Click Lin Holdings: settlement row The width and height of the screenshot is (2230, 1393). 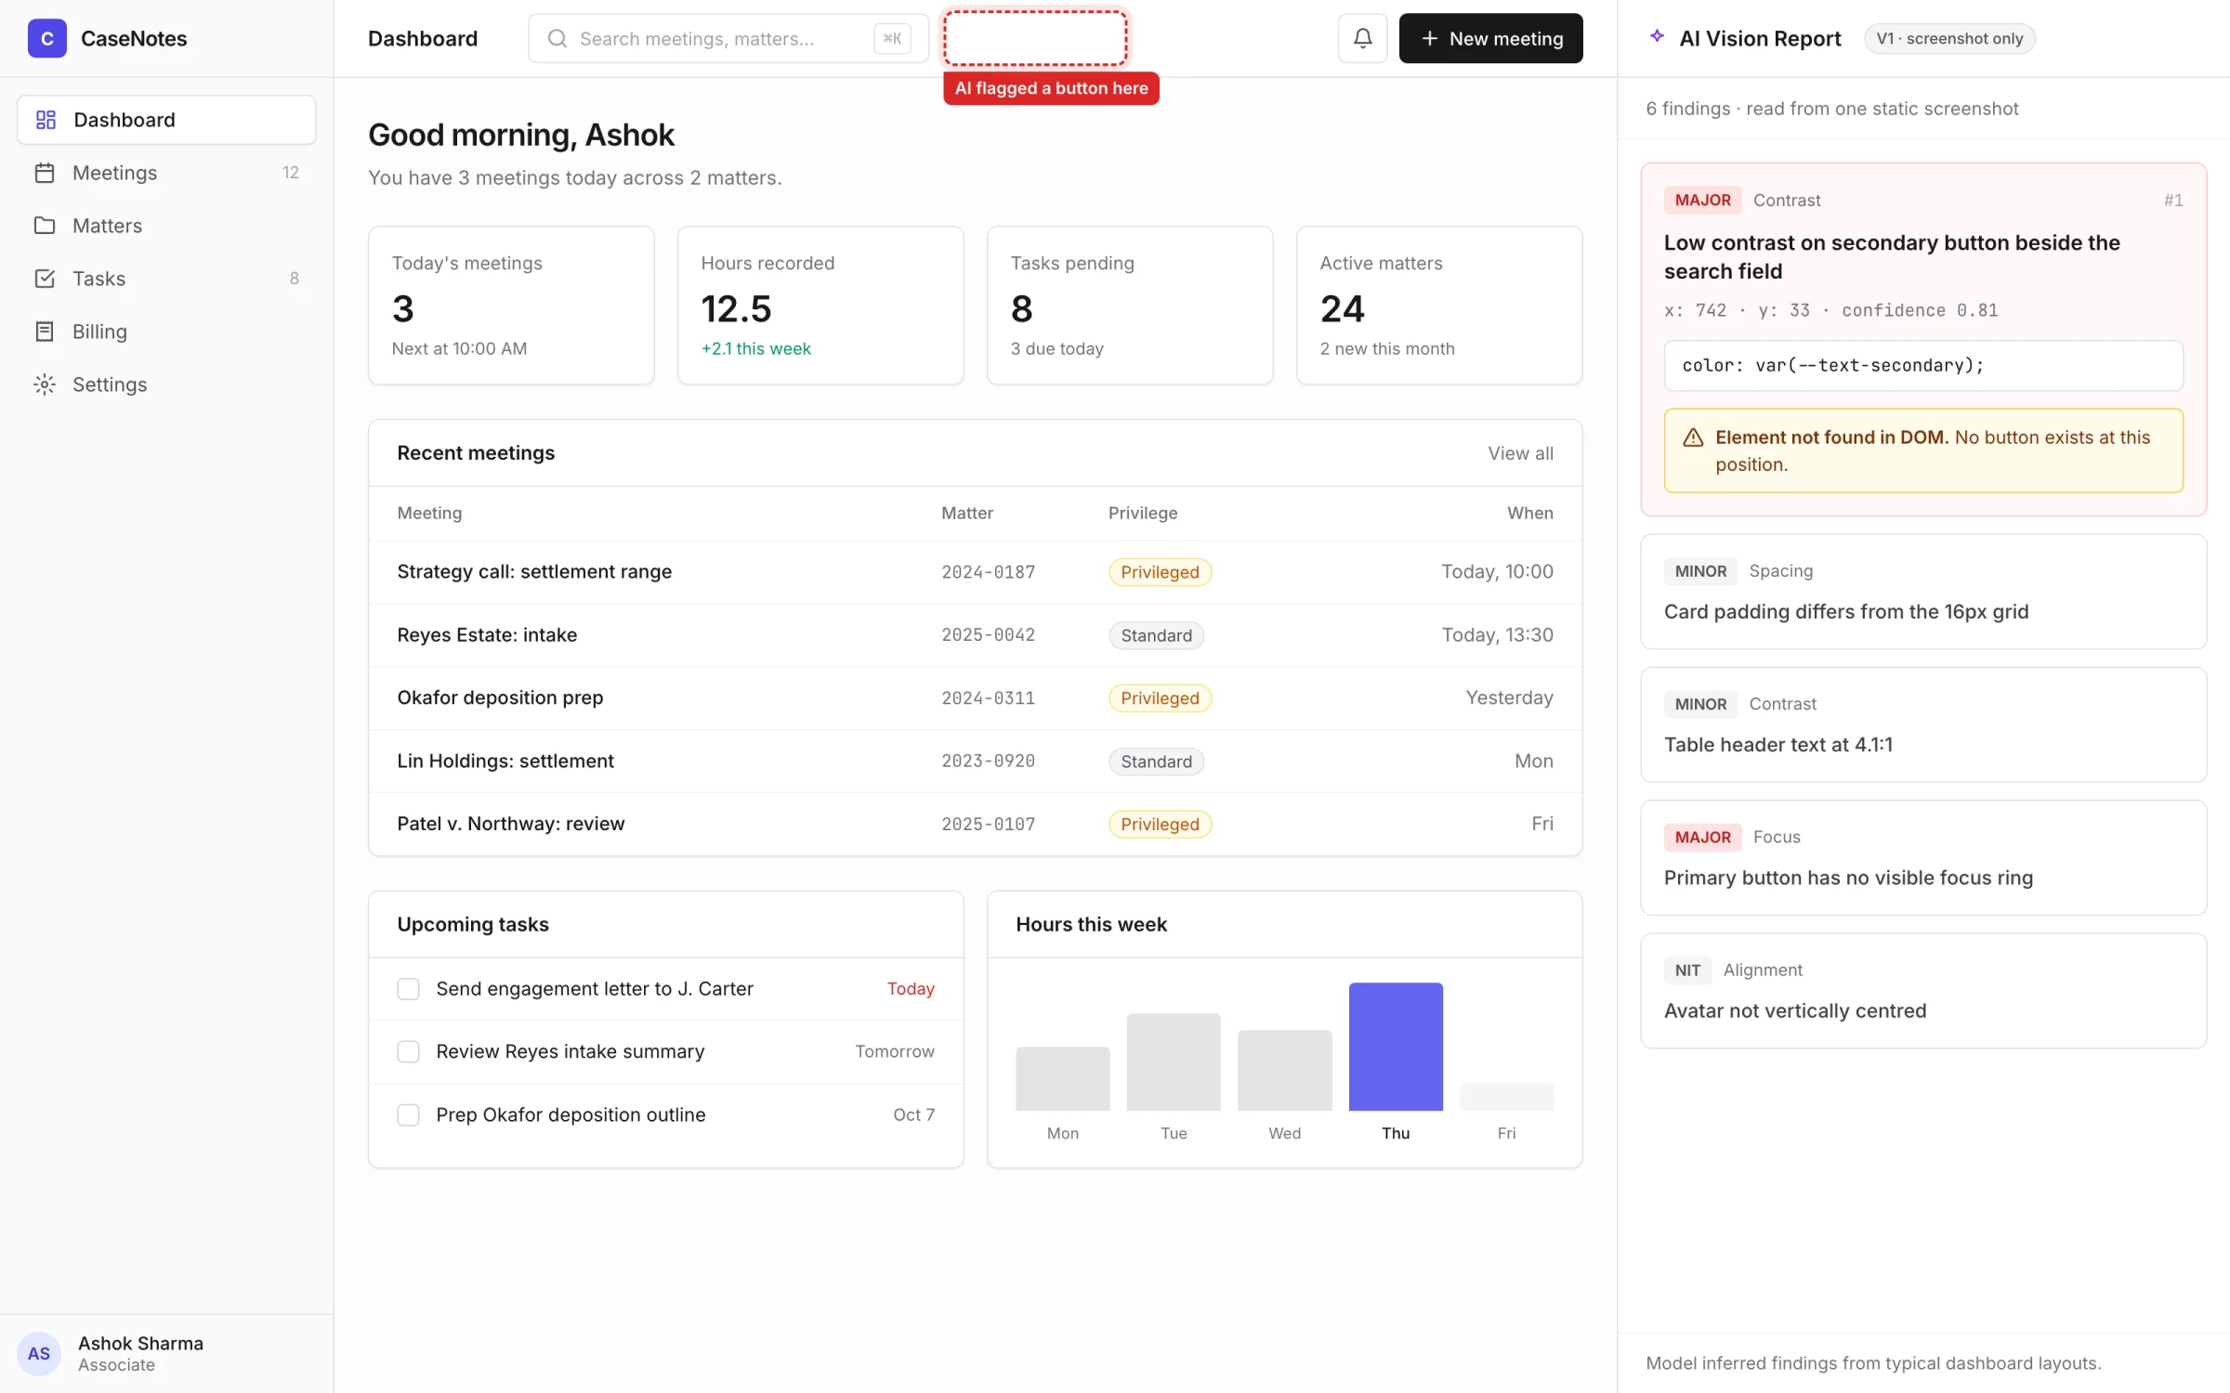[975, 762]
